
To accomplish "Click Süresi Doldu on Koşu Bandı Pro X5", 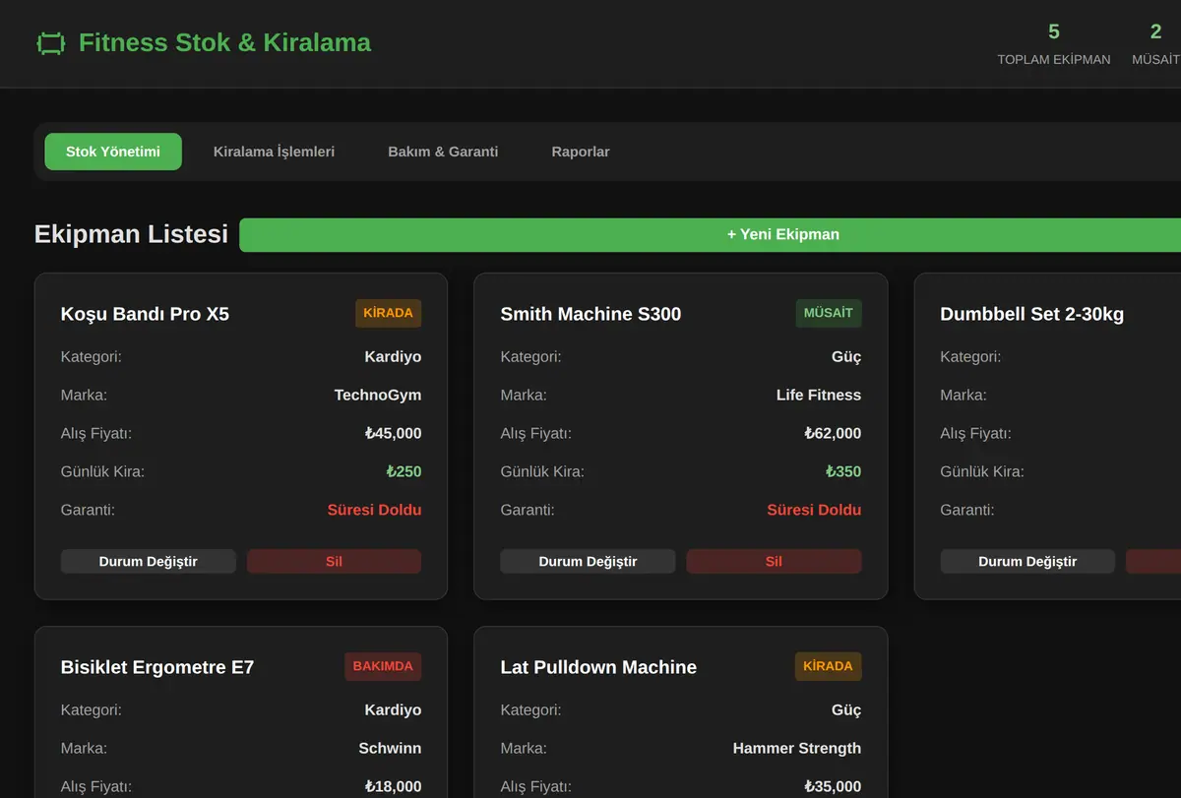I will pos(374,510).
